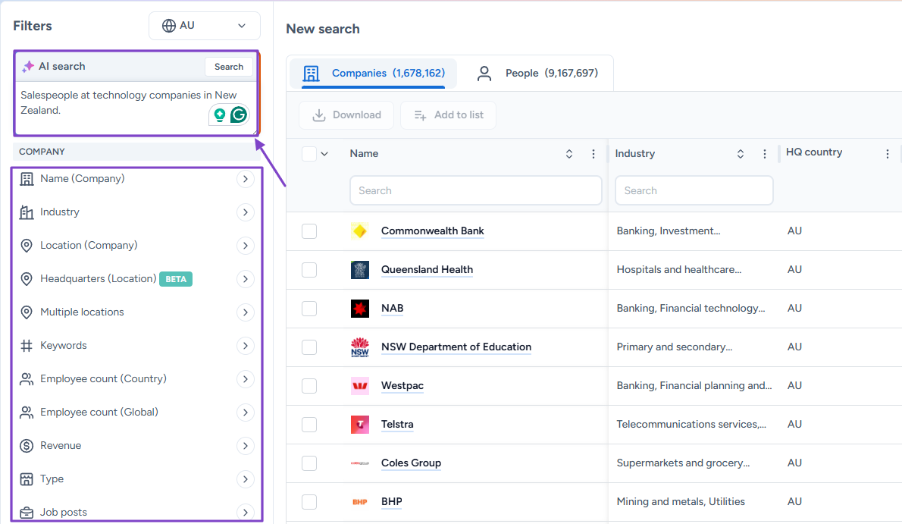Click the Job posts briefcase icon
The image size is (902, 524).
[x=27, y=513]
